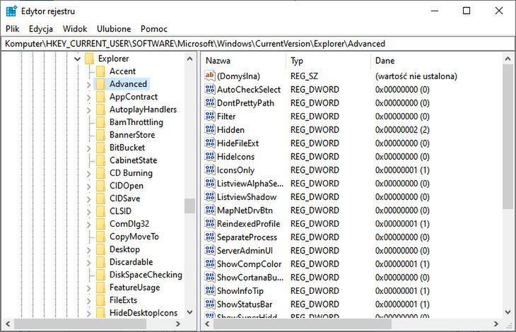This screenshot has width=516, height=332.
Task: Open the Pomoc menu
Action: [x=153, y=29]
